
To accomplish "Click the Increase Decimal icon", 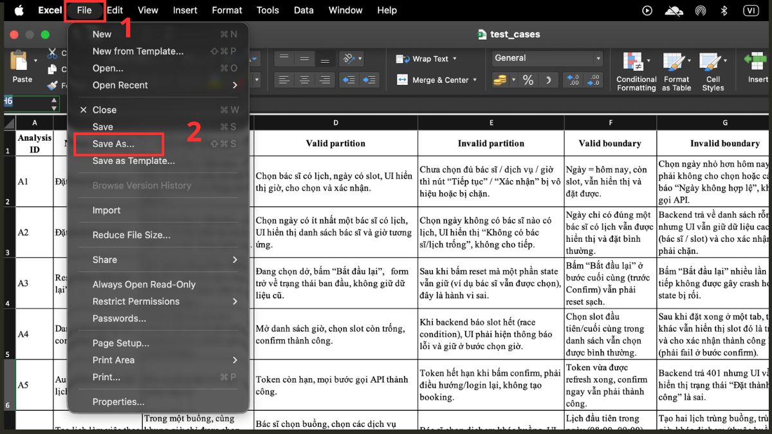I will pos(573,80).
